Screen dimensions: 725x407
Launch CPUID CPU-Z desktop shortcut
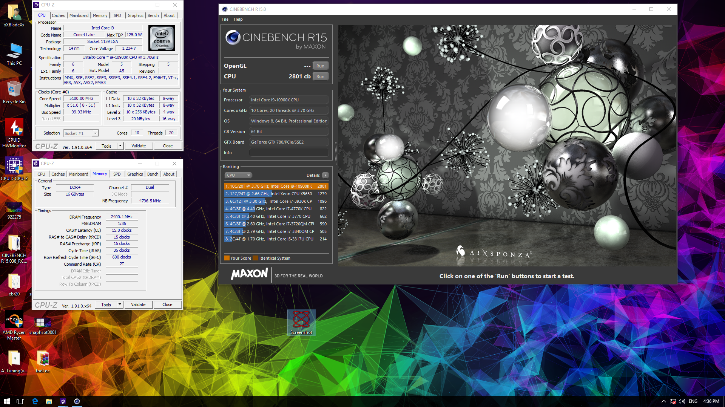click(x=14, y=170)
